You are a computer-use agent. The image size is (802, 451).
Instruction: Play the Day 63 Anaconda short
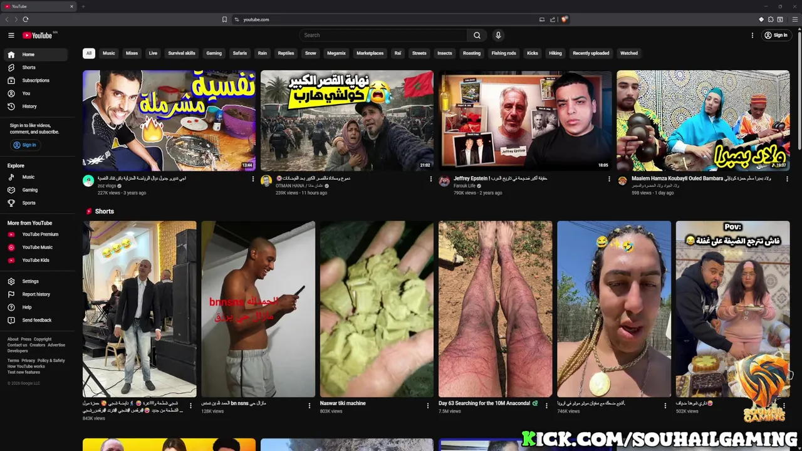click(x=496, y=309)
